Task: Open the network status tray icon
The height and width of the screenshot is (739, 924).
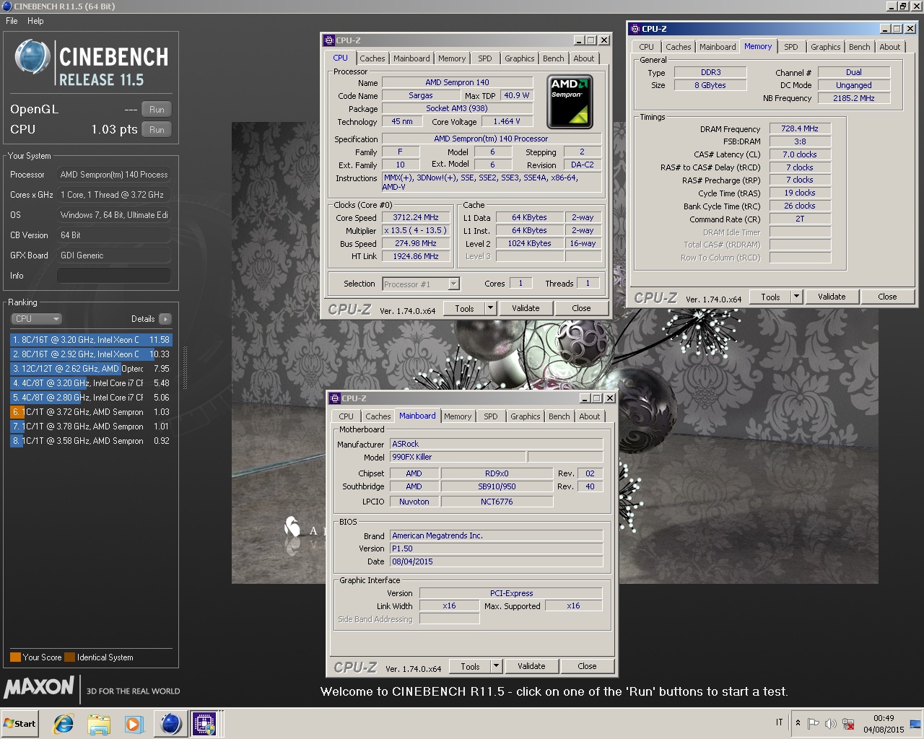Action: click(x=848, y=723)
